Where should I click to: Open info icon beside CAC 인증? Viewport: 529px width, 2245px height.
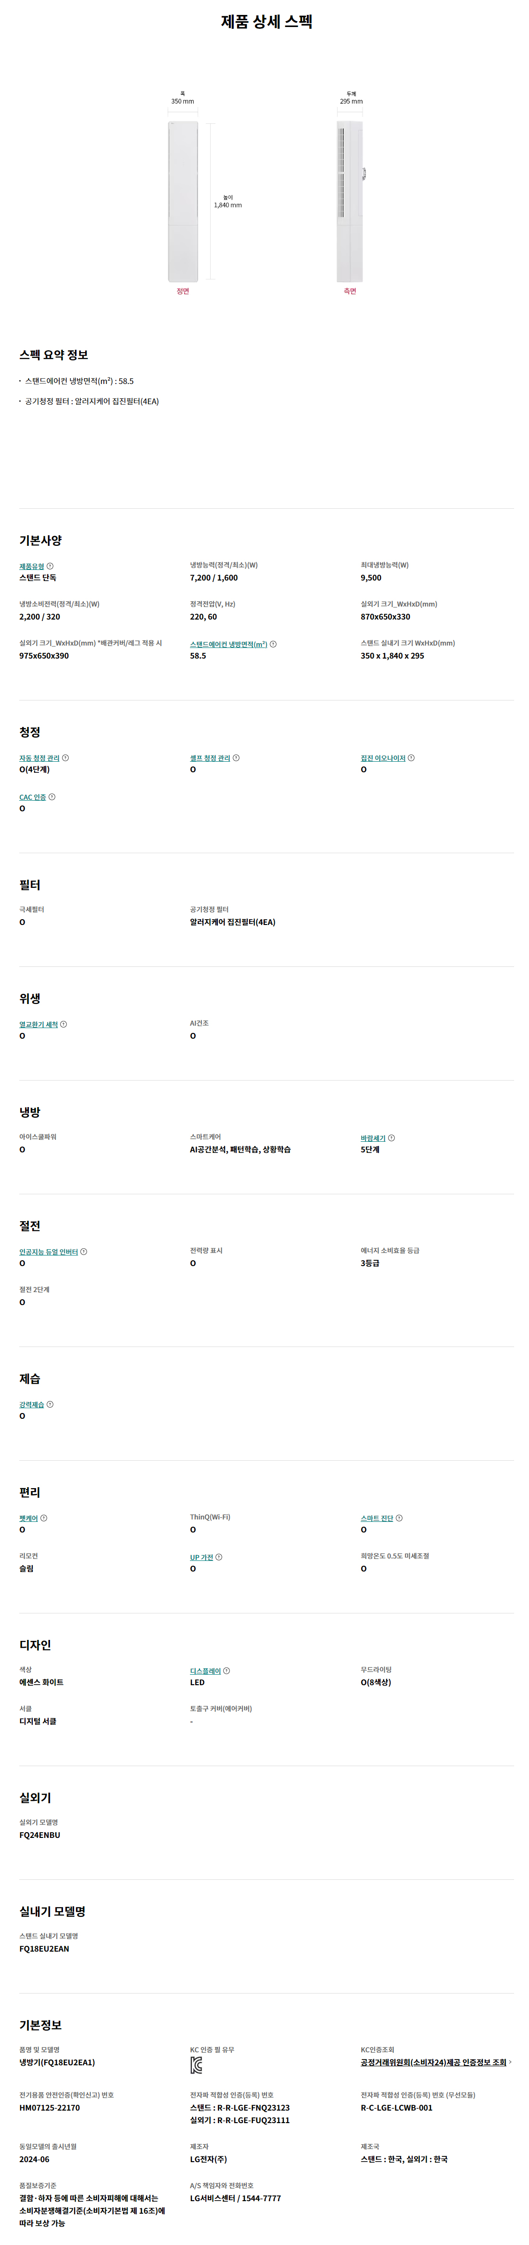click(x=52, y=797)
